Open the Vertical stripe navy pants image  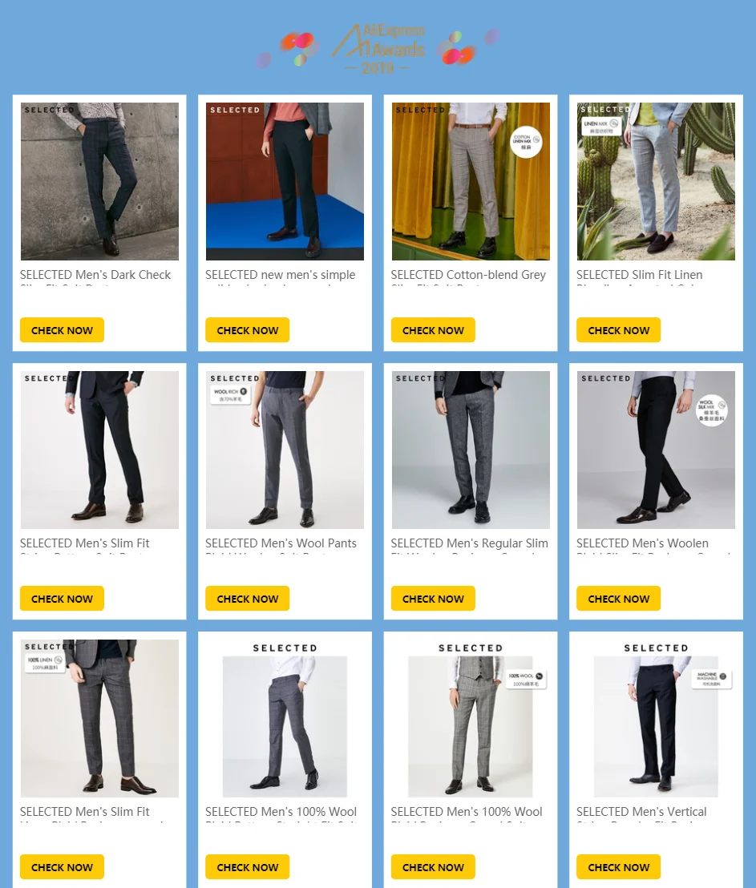point(657,727)
